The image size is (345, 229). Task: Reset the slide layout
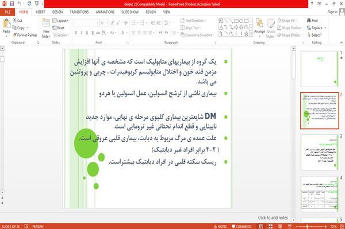(59, 28)
